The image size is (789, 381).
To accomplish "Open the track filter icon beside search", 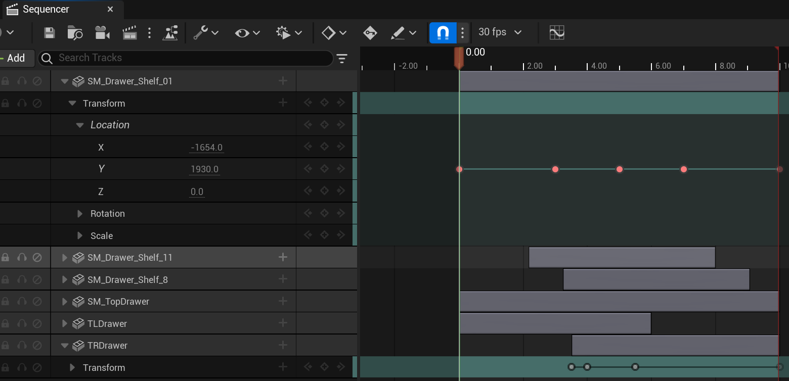I will tap(342, 59).
